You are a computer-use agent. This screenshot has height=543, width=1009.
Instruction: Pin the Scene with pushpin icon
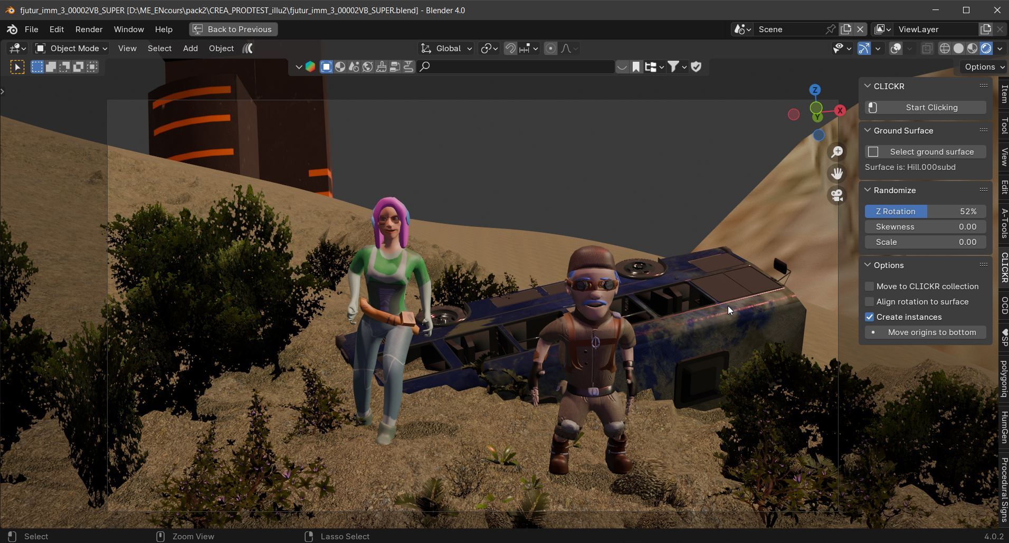pos(831,30)
